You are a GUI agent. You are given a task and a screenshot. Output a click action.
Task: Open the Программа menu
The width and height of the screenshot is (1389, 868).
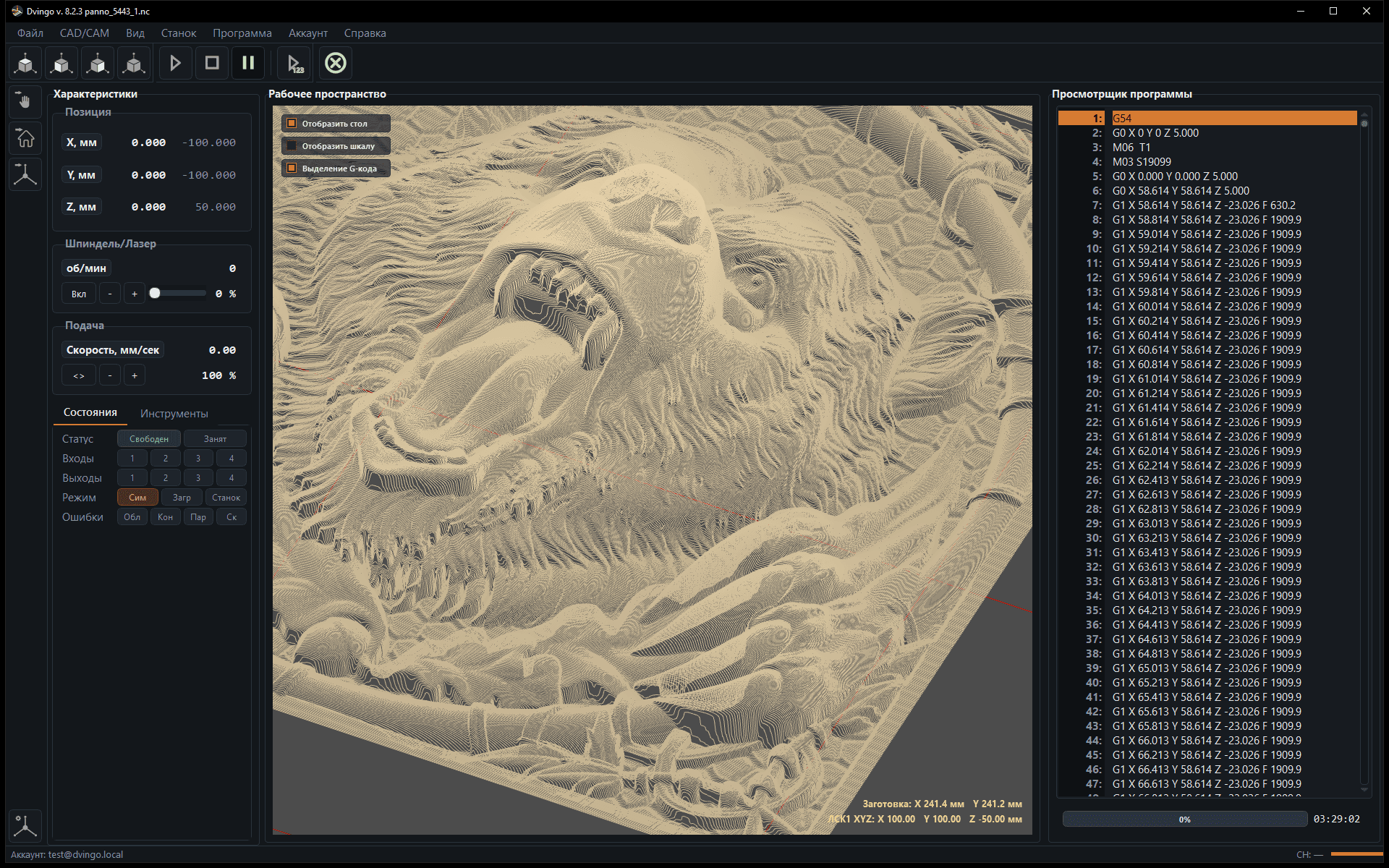(x=242, y=33)
